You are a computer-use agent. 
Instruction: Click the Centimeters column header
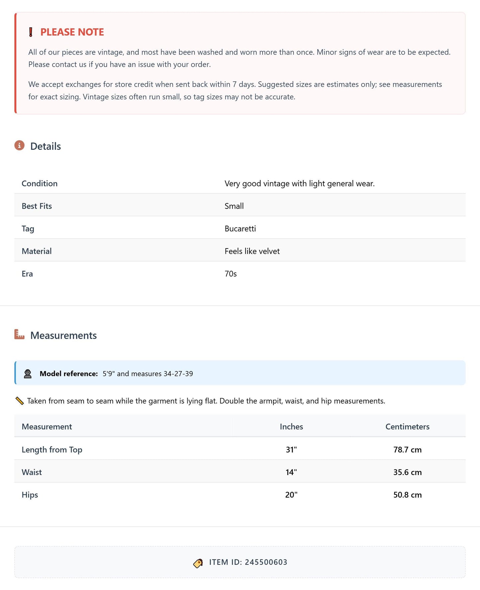(407, 427)
